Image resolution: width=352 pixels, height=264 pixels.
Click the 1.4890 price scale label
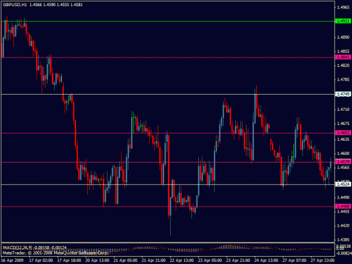344,38
